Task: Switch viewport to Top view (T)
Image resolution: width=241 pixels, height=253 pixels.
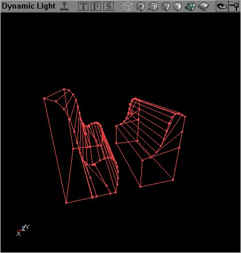Action: 83,6
